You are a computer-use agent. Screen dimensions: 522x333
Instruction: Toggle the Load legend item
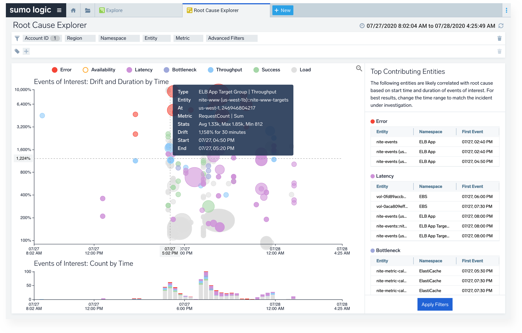301,70
